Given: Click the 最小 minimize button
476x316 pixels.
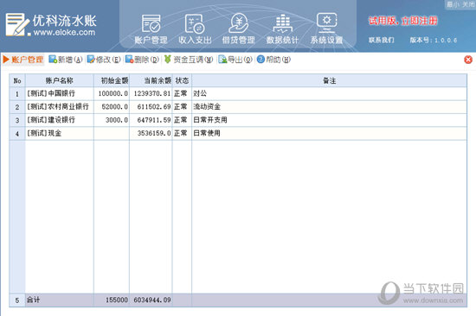Looking at the screenshot, I should click(x=453, y=4).
